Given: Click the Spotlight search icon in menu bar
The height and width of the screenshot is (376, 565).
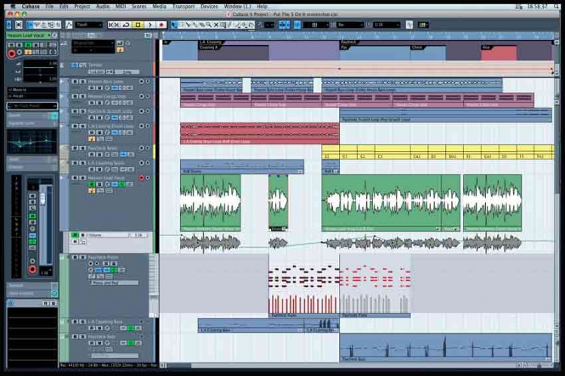Looking at the screenshot, I should [x=557, y=7].
